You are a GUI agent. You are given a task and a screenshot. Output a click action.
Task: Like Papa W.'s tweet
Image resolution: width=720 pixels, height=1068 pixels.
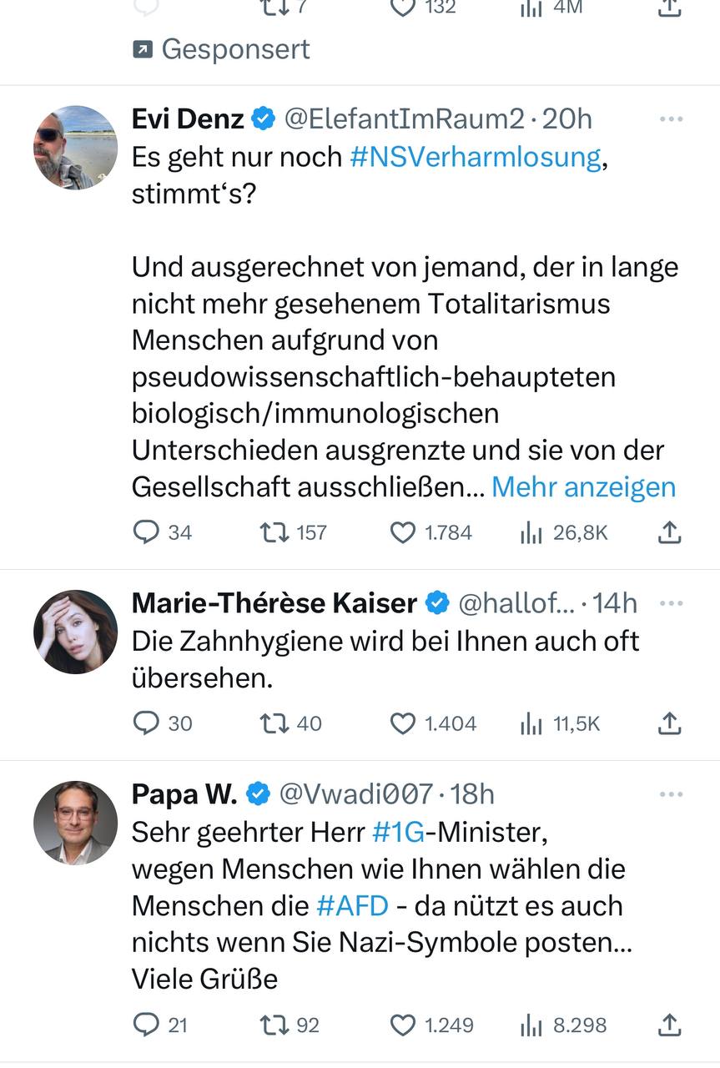[x=403, y=1024]
